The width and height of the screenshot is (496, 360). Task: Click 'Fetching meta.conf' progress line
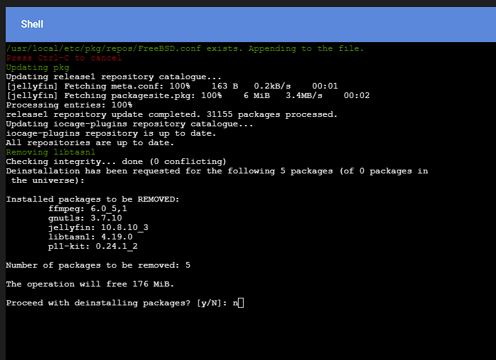pyautogui.click(x=172, y=86)
